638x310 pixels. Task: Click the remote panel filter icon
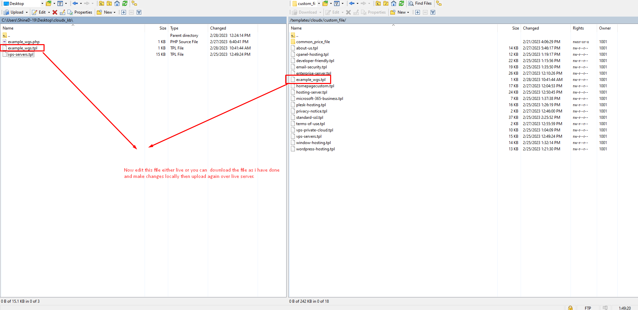(337, 3)
